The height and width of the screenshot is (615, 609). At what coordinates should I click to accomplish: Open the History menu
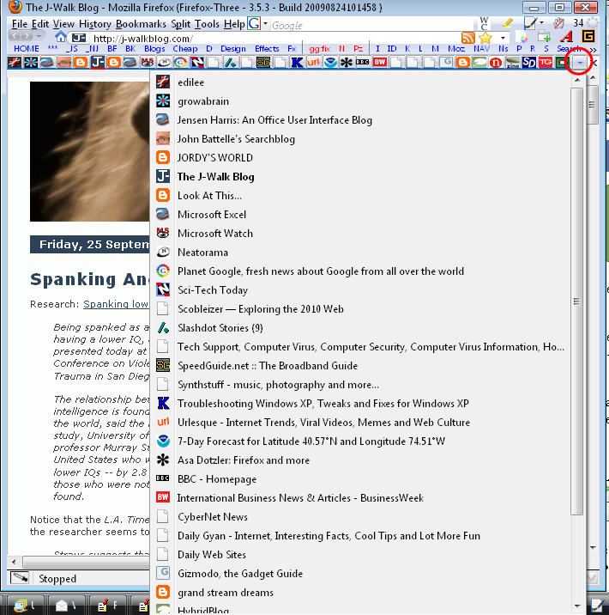(95, 24)
